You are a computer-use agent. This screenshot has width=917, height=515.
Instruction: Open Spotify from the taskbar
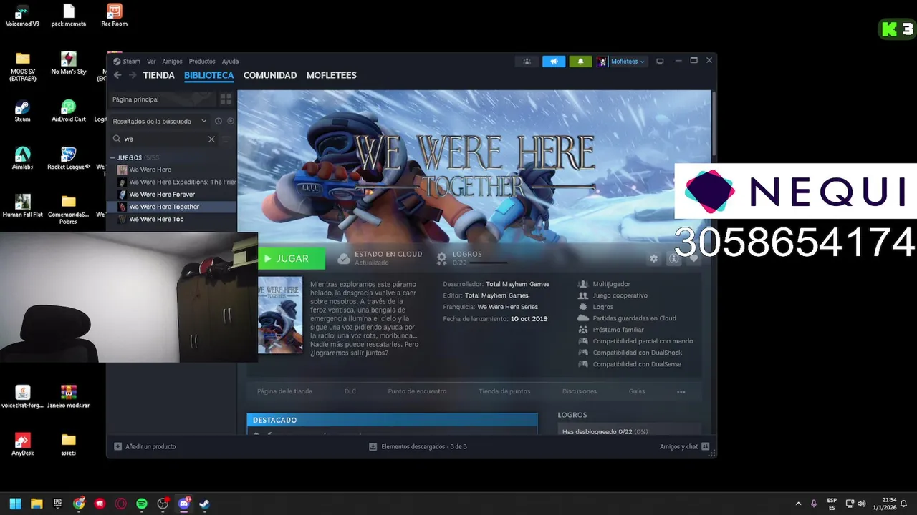tap(142, 504)
